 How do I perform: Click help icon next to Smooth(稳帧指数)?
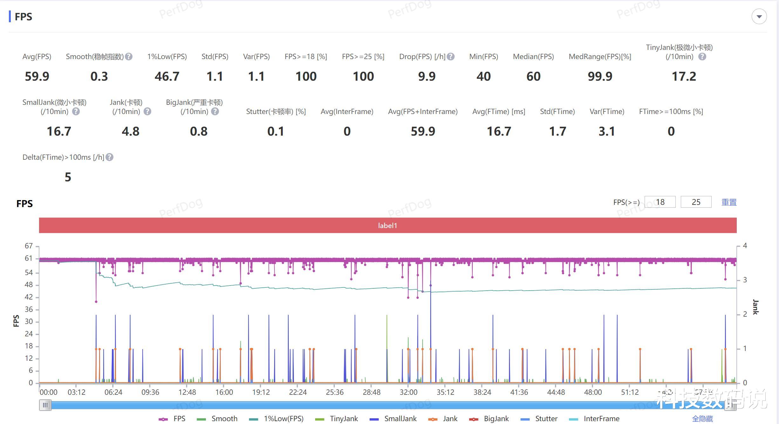[x=129, y=57]
